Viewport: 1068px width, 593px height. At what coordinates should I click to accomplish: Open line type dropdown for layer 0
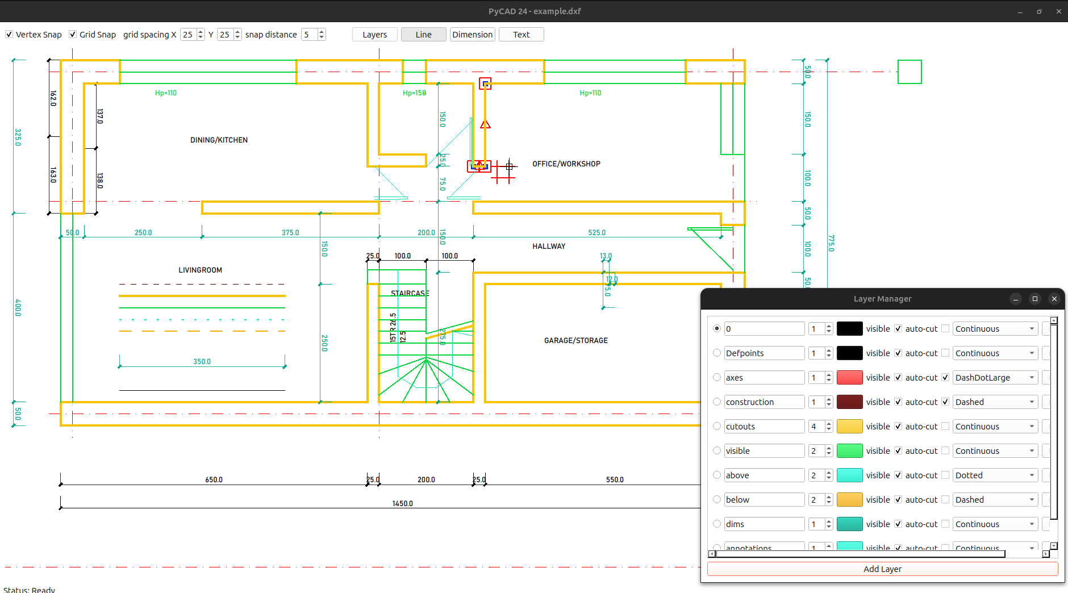(x=995, y=328)
